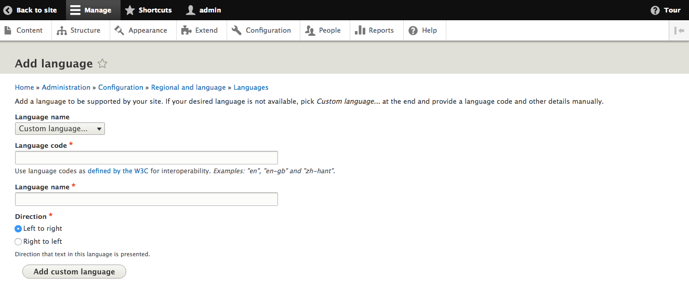The height and width of the screenshot is (291, 689).
Task: Open the Languages breadcrumb link
Action: point(251,88)
